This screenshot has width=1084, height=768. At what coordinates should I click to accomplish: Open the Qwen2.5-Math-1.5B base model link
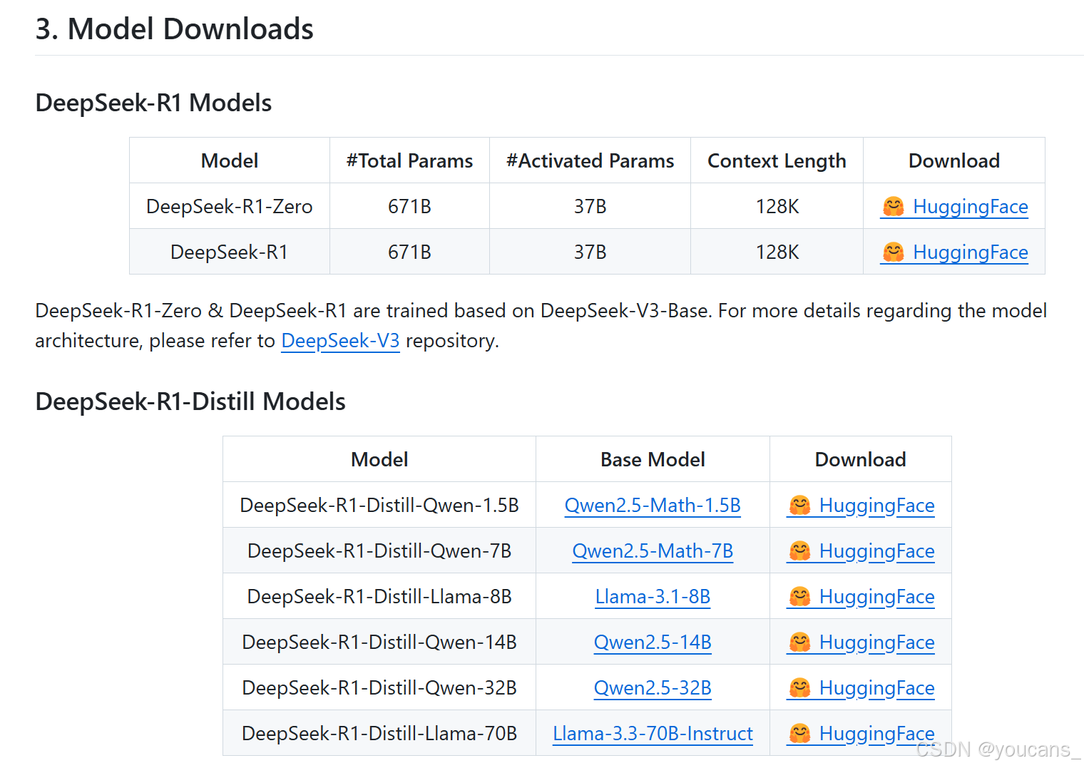653,506
